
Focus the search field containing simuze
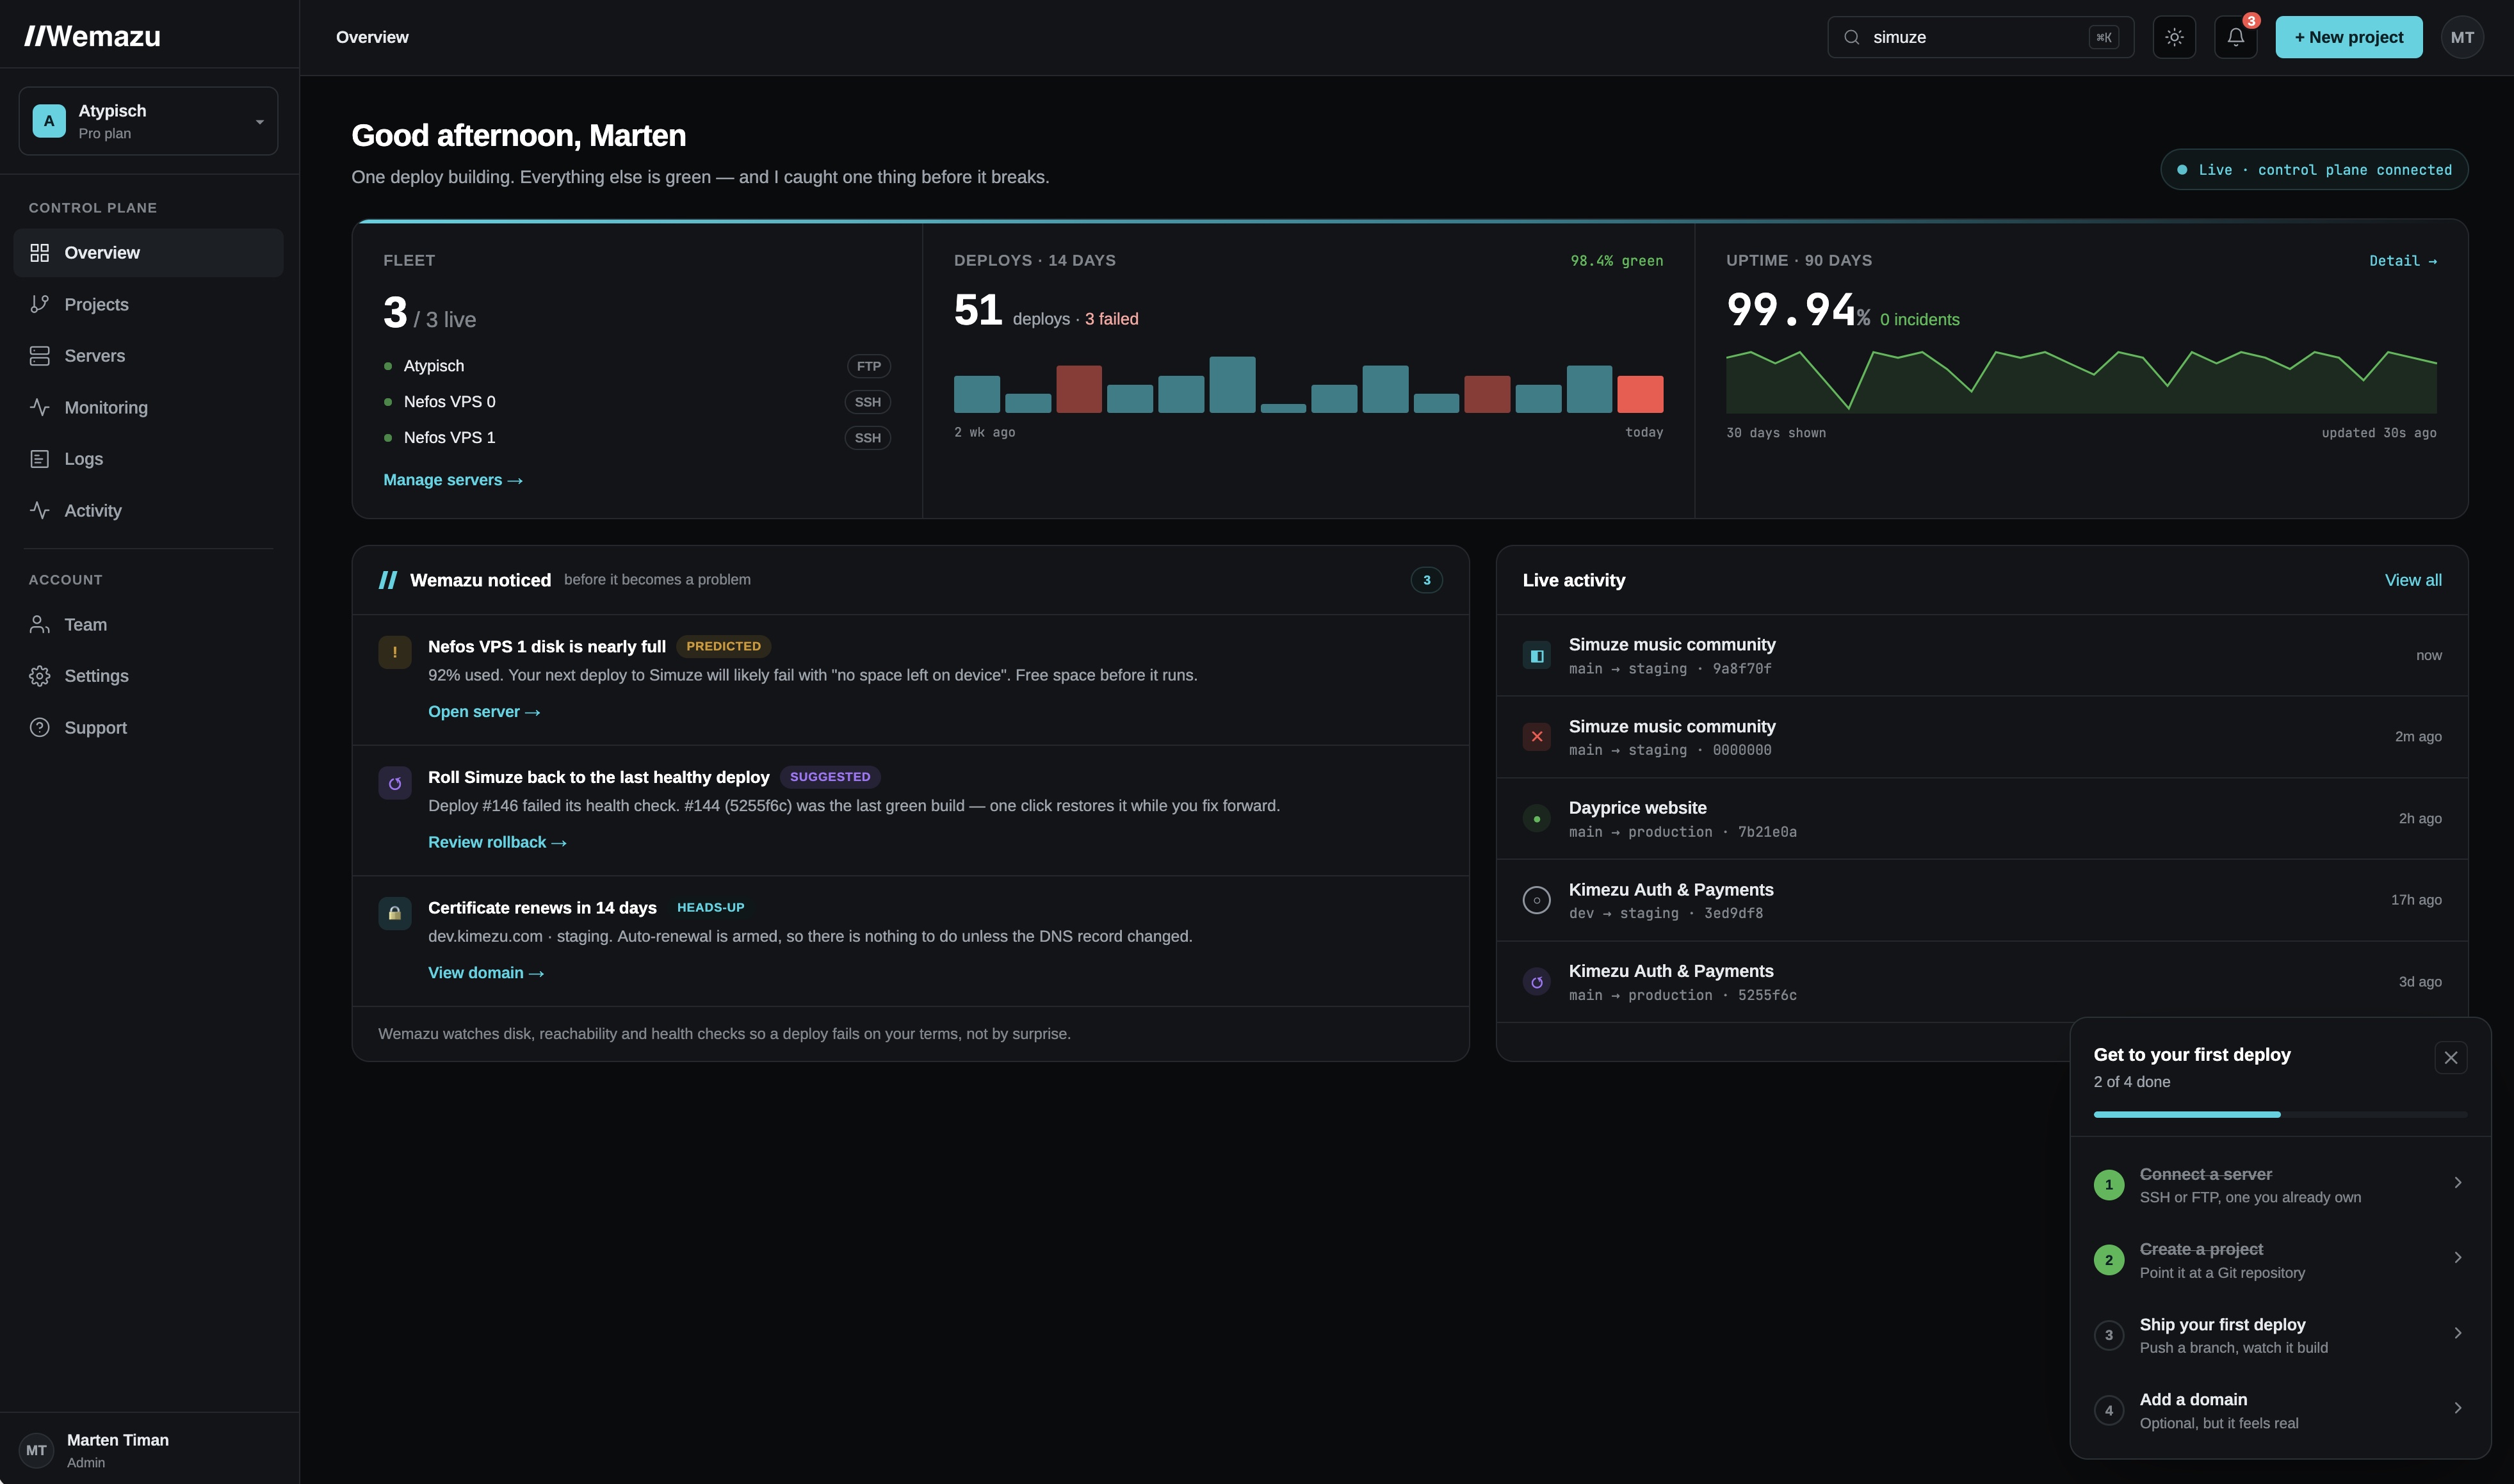(1980, 37)
